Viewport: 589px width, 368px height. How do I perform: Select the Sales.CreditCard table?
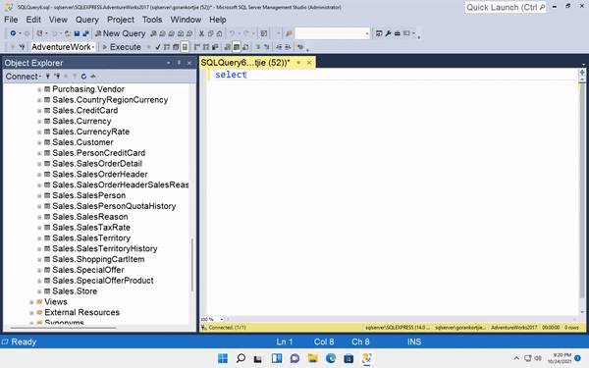coord(84,110)
